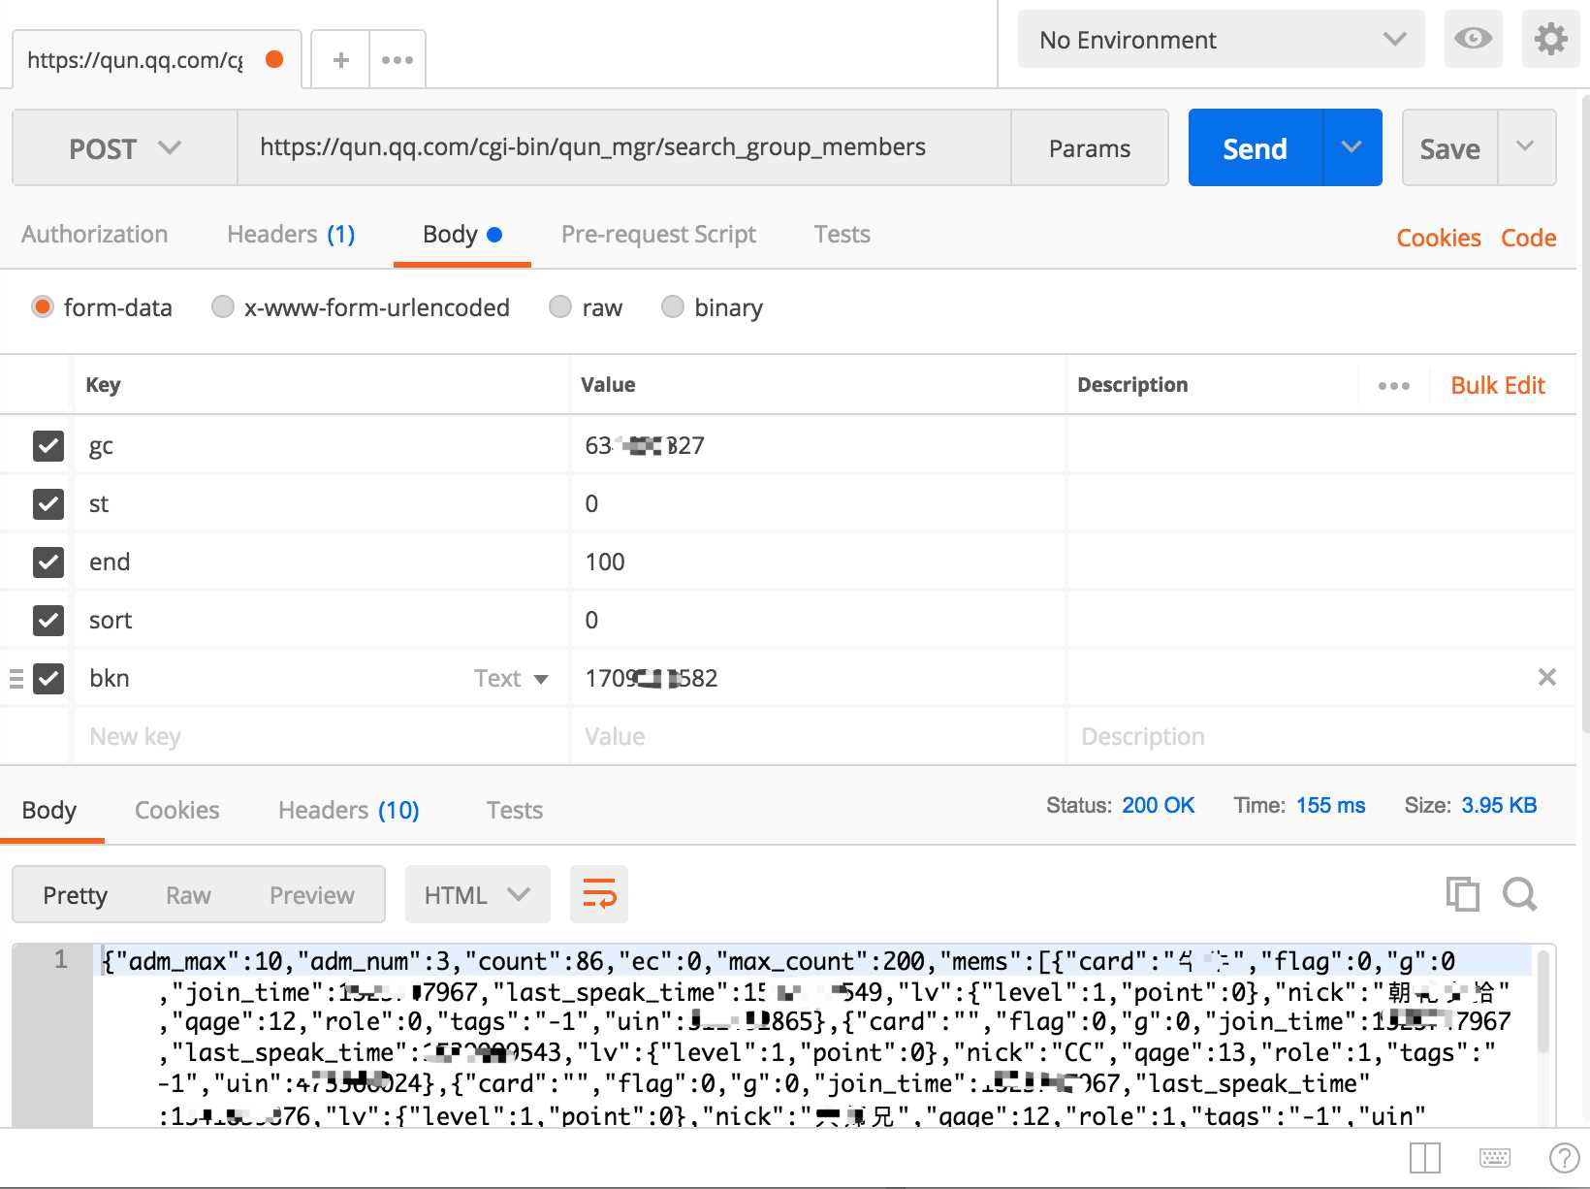Uncheck the bkn parameter checkbox
Screen dimensions: 1590x1189
(x=48, y=678)
